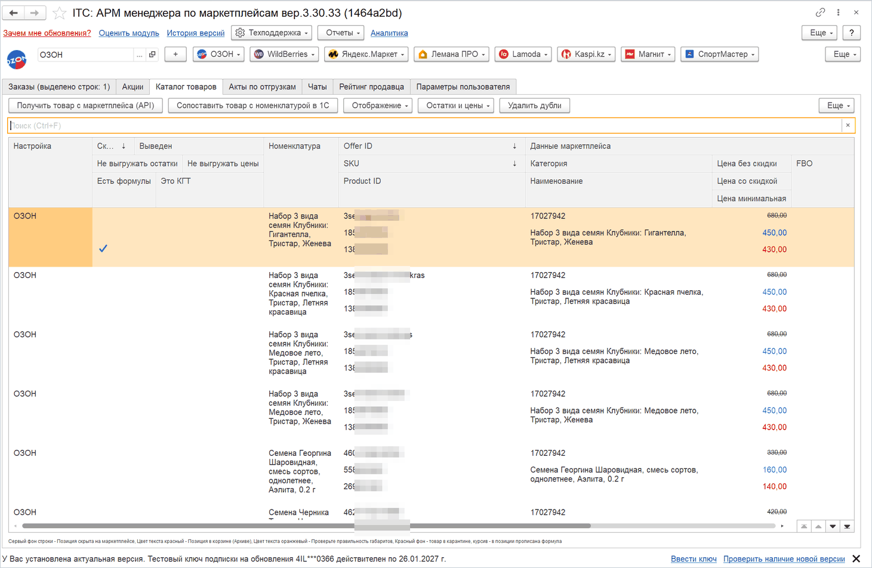The image size is (872, 568).
Task: Switch to the Акции tab
Action: 133,87
